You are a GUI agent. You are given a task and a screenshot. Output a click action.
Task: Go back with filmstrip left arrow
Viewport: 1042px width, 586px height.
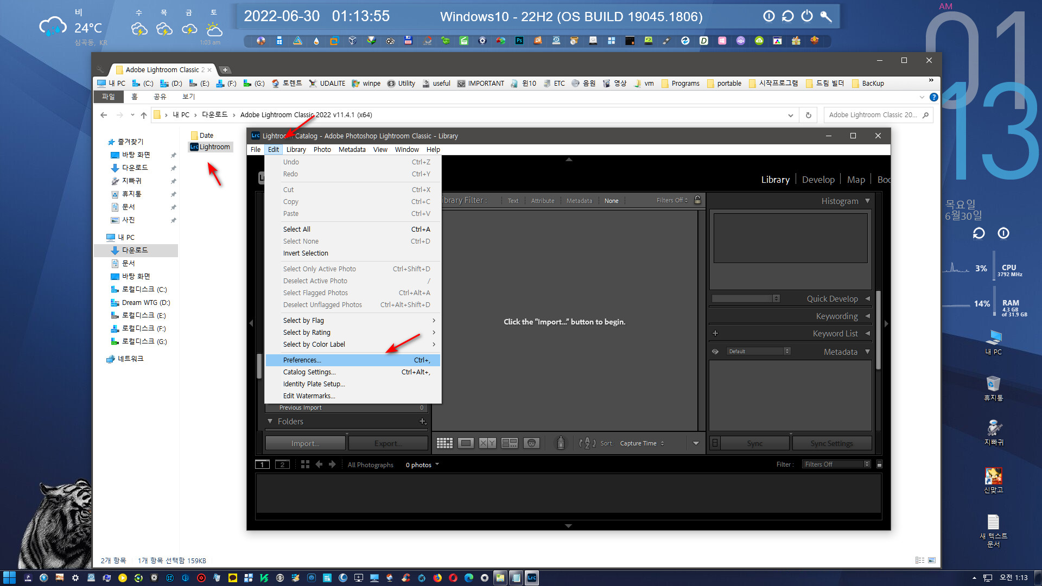pos(319,464)
